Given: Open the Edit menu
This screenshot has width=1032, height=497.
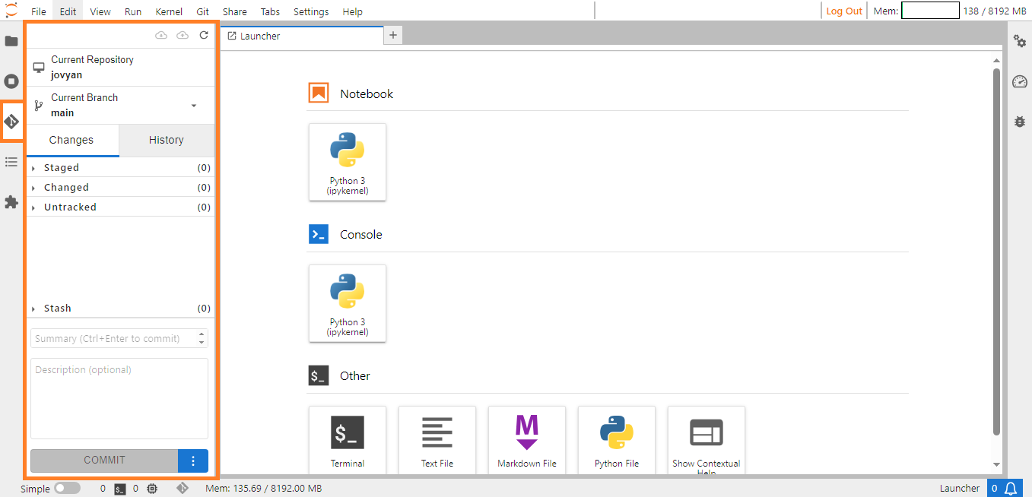Looking at the screenshot, I should 68,11.
